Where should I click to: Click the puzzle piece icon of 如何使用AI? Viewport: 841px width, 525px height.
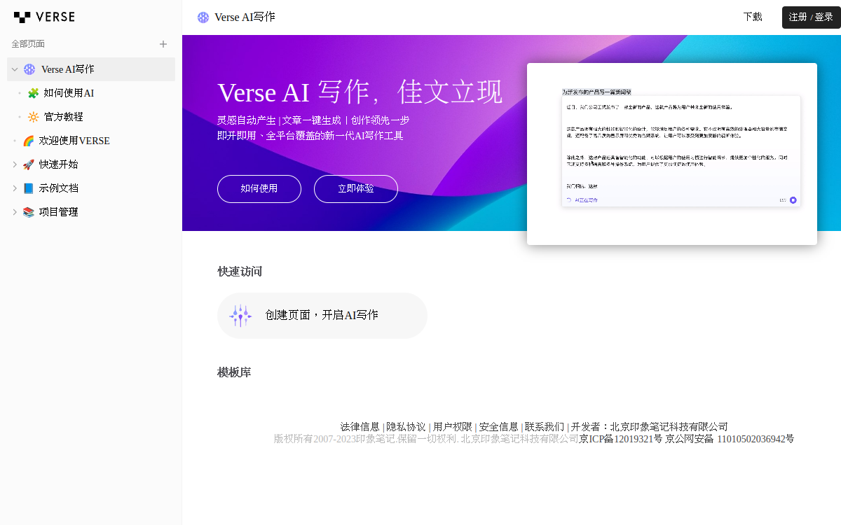click(x=33, y=93)
